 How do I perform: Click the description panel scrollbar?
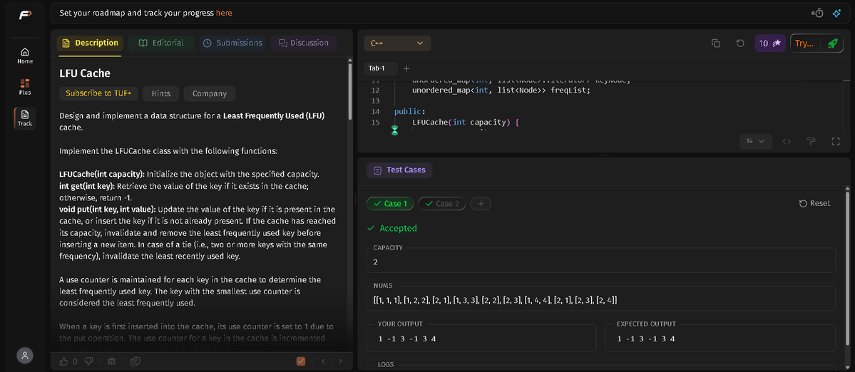tap(351, 93)
